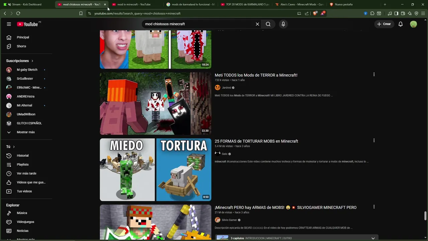This screenshot has width=428, height=241.
Task: Open YouTube notifications bell
Action: click(401, 24)
